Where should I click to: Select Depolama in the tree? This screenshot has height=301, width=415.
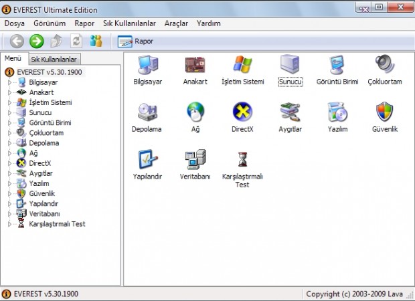pyautogui.click(x=44, y=143)
